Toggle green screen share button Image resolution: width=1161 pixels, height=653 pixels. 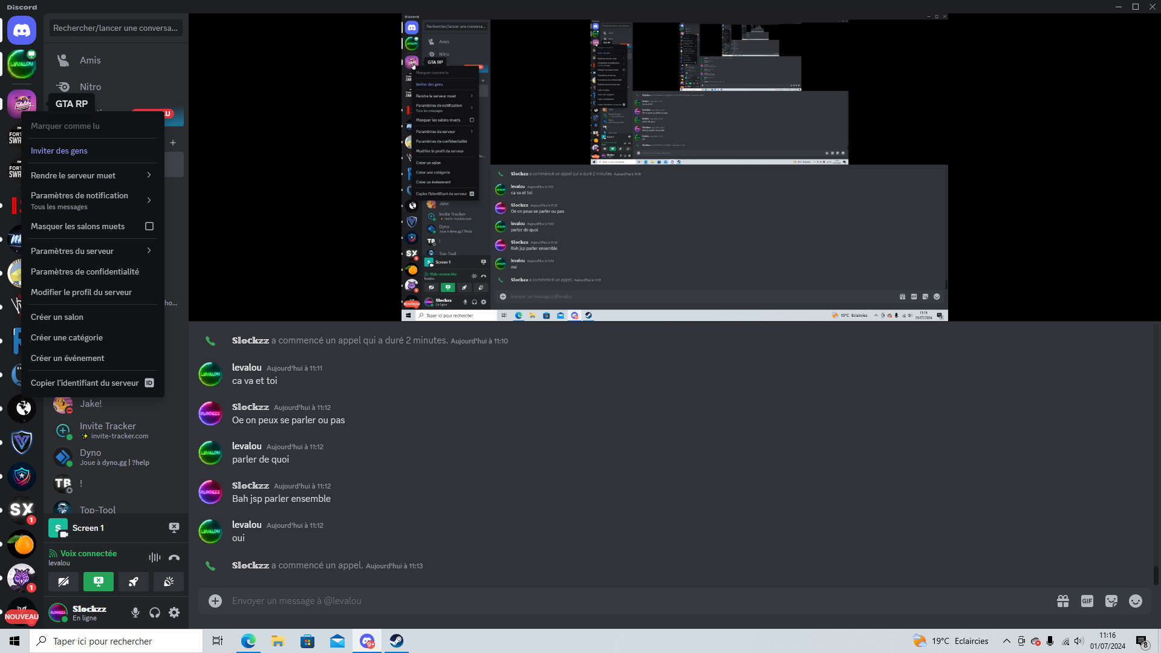[99, 582]
